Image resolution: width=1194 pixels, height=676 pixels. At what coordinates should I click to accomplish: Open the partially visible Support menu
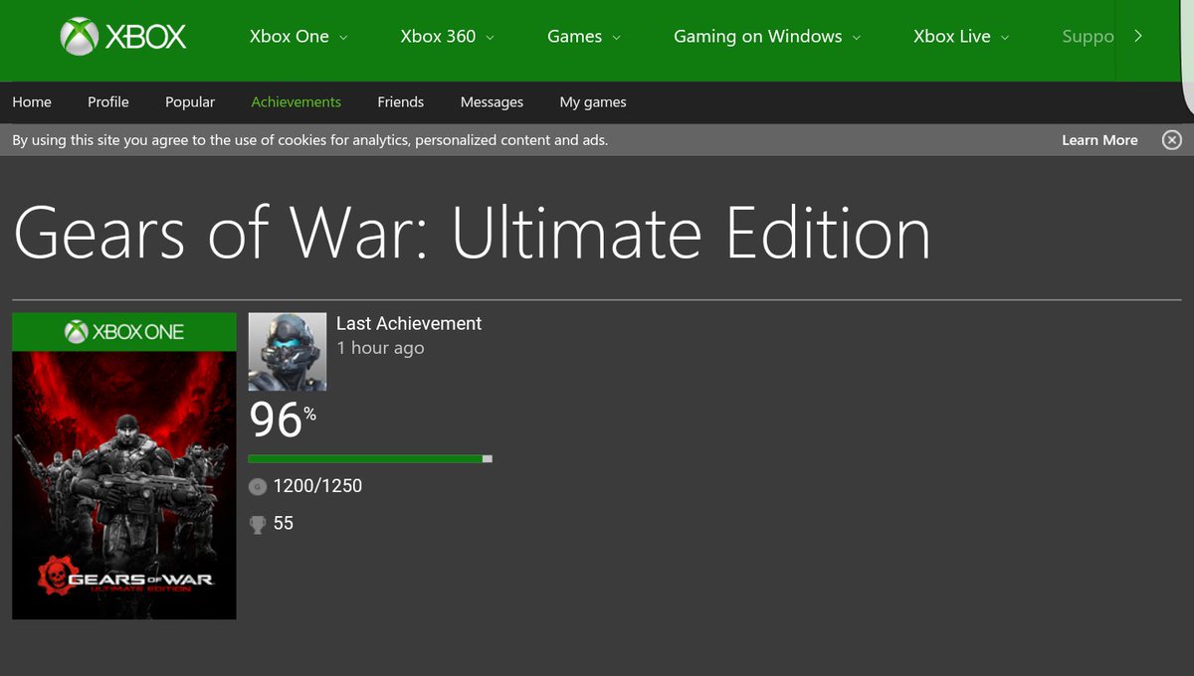click(x=1088, y=37)
